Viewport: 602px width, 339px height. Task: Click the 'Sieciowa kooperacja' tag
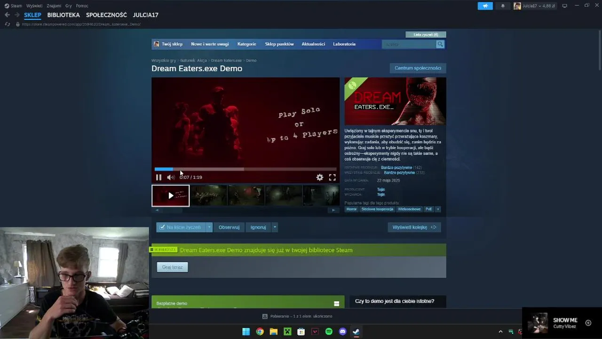click(x=377, y=209)
